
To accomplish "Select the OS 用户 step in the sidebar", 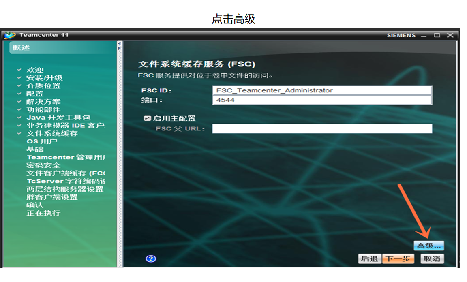I will pos(42,141).
